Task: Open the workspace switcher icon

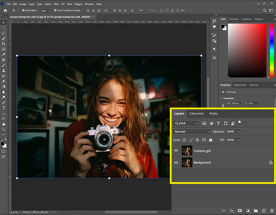Action: [271, 11]
